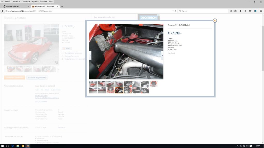The image size is (264, 148).
Task: Click the large engine photo in lightbox
Action: click(x=126, y=51)
